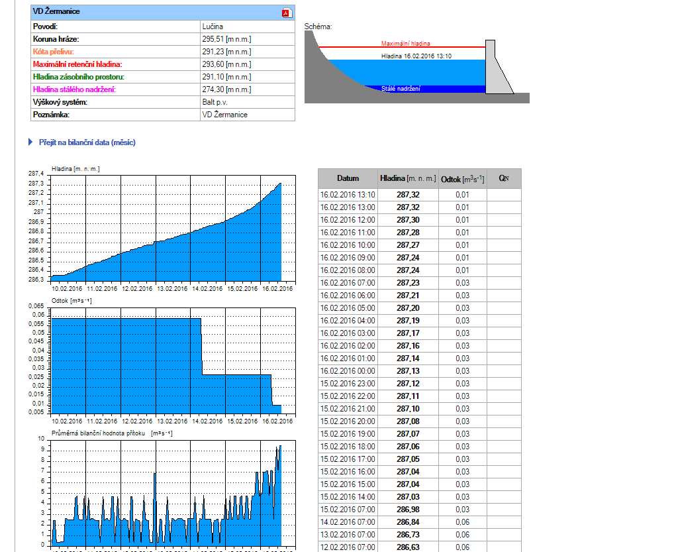Viewport: 674px width, 552px height.
Task: Click the blue arrow before Přejít na bilanční data
Action: (30, 142)
